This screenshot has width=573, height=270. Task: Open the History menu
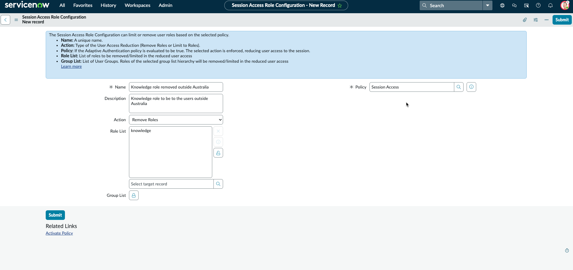click(x=108, y=5)
